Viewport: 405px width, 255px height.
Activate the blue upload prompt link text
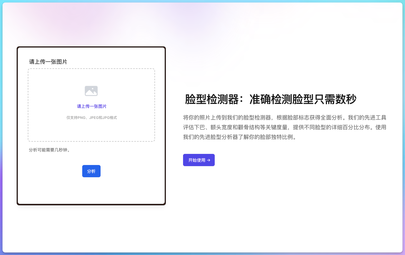[91, 106]
